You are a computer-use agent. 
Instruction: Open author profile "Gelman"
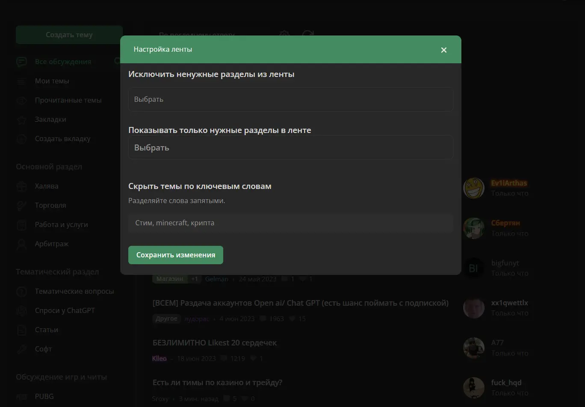point(217,279)
